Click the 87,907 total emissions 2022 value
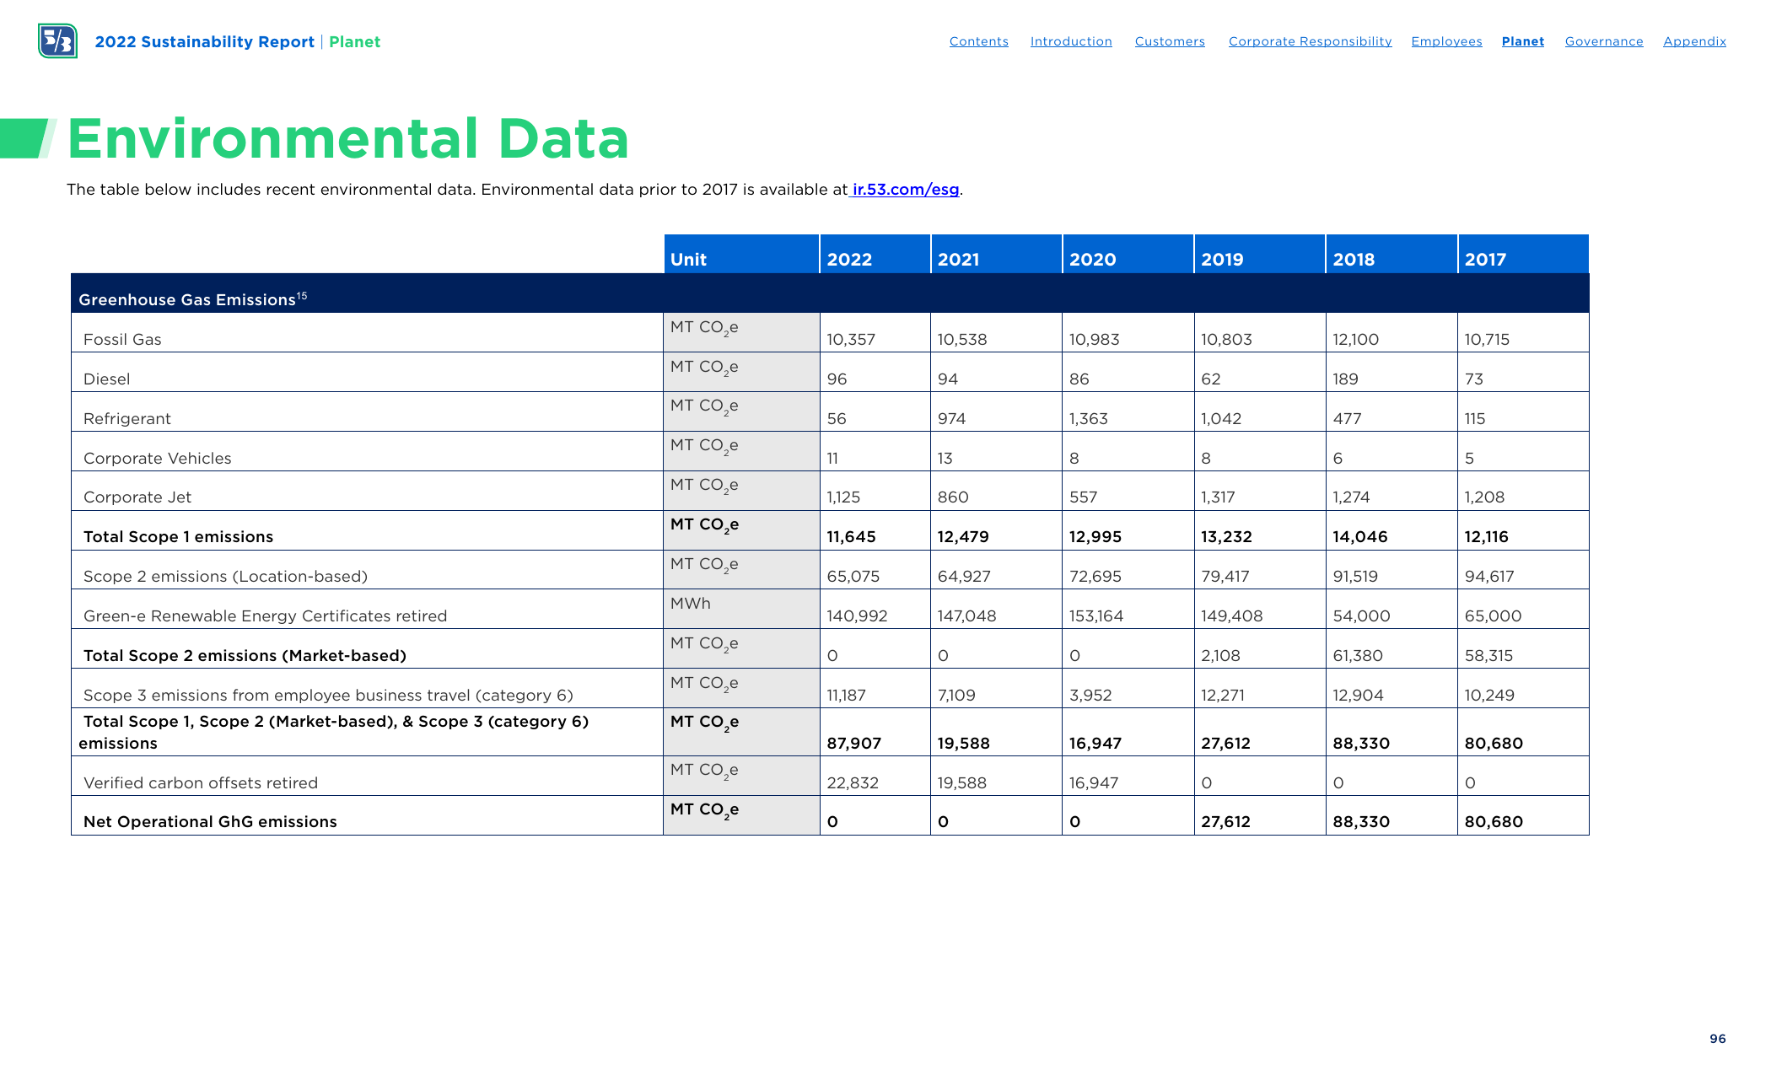Viewport: 1771px width, 1075px height. click(x=853, y=744)
